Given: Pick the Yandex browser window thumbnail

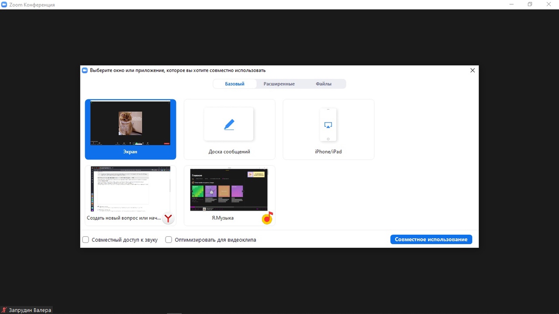Looking at the screenshot, I should click(x=131, y=195).
